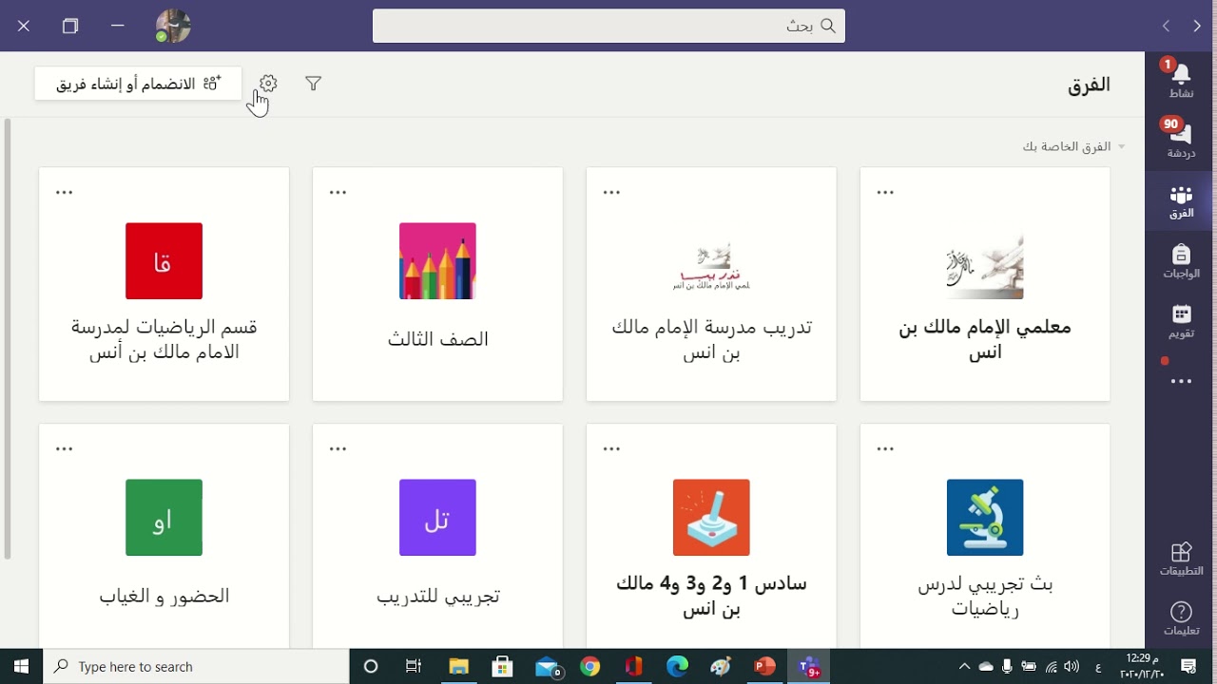Open Windows notification center
Image resolution: width=1217 pixels, height=684 pixels.
[1188, 667]
